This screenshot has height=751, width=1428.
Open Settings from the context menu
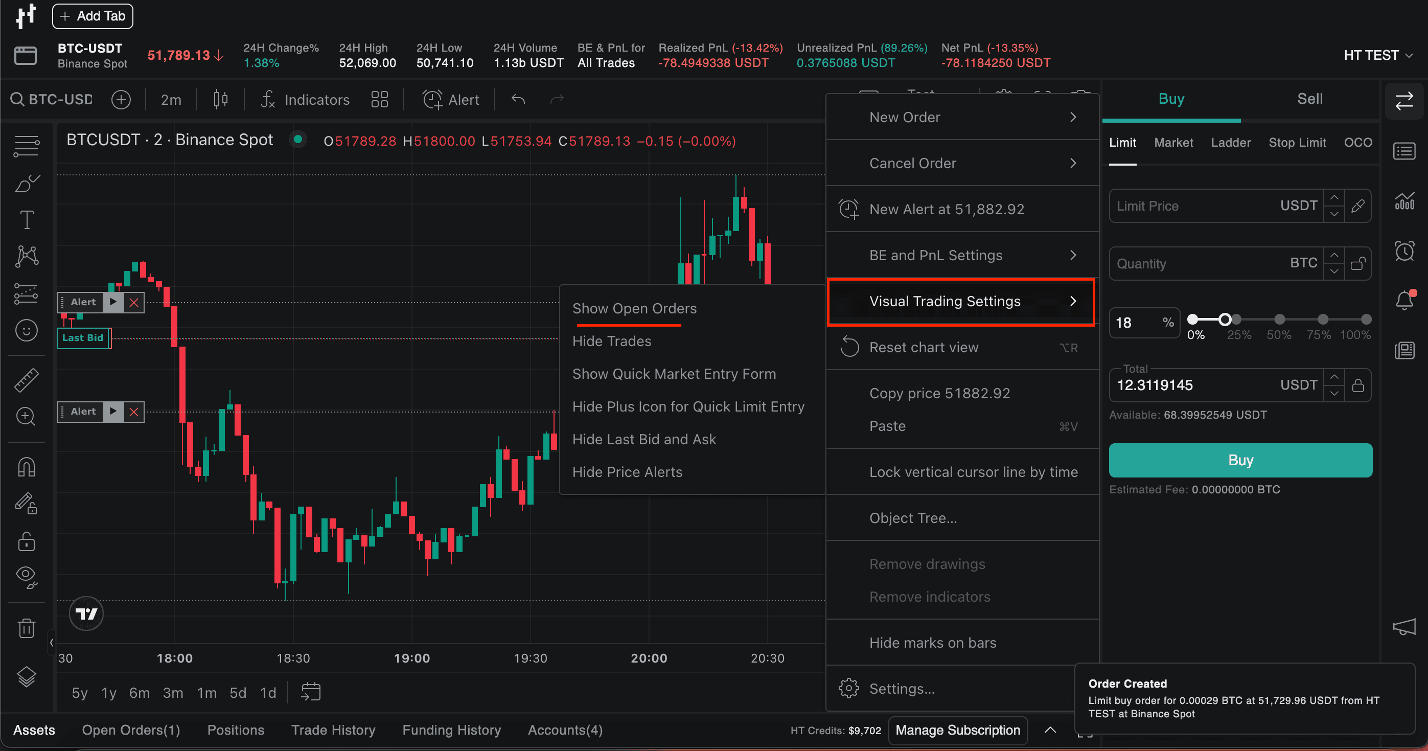[x=951, y=688]
